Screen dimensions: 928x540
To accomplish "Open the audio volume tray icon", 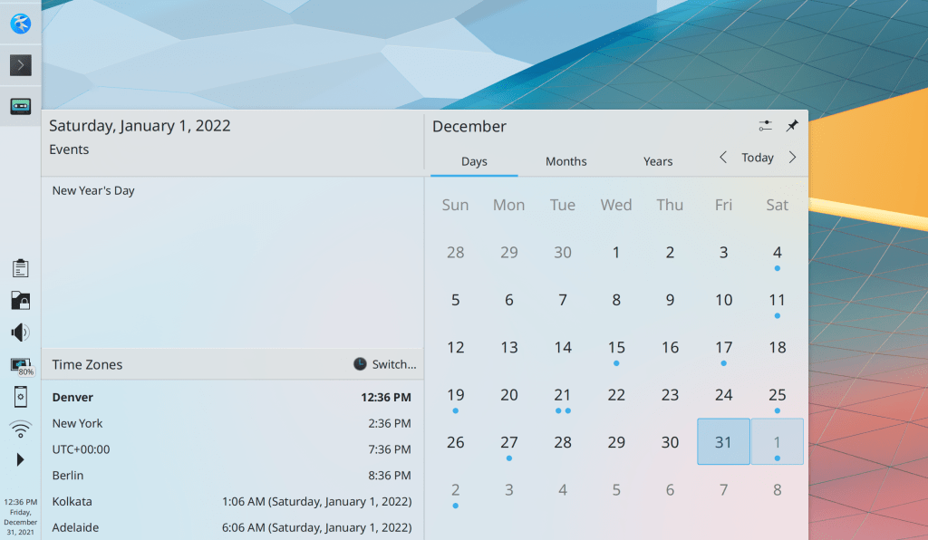I will (x=20, y=333).
